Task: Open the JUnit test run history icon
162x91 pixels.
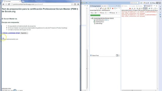Action: [x=115, y=8]
